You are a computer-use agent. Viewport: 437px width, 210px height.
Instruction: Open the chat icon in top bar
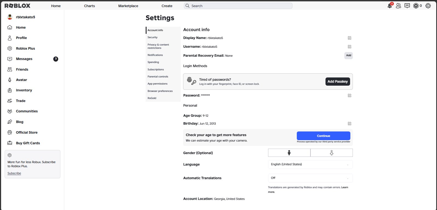tap(407, 6)
